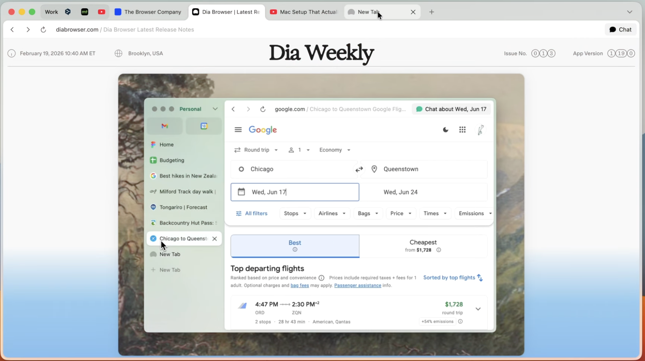Image resolution: width=645 pixels, height=361 pixels.
Task: Open the Economy class dropdown
Action: [335, 150]
